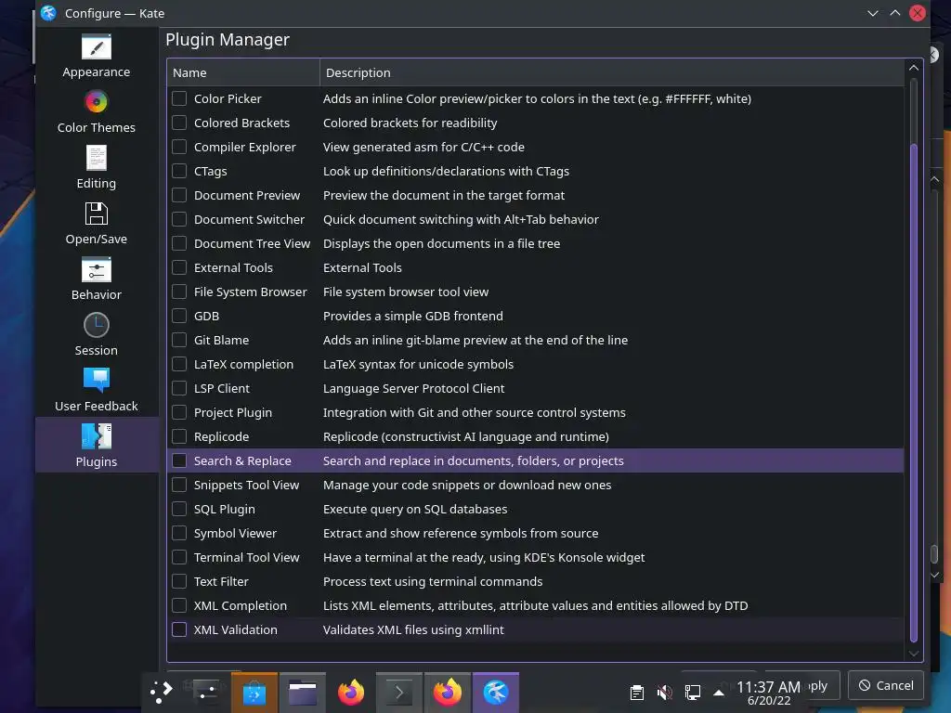Image resolution: width=951 pixels, height=713 pixels.
Task: Enable the LaTeX completion plugin
Action: click(179, 364)
